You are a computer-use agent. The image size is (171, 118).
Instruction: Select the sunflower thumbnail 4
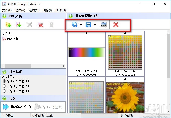point(125,98)
